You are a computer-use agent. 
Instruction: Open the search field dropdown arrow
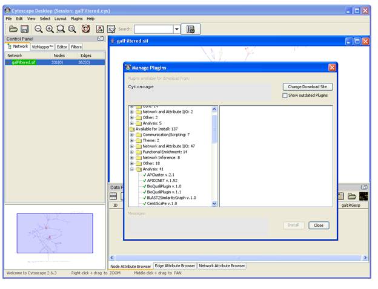(x=176, y=29)
